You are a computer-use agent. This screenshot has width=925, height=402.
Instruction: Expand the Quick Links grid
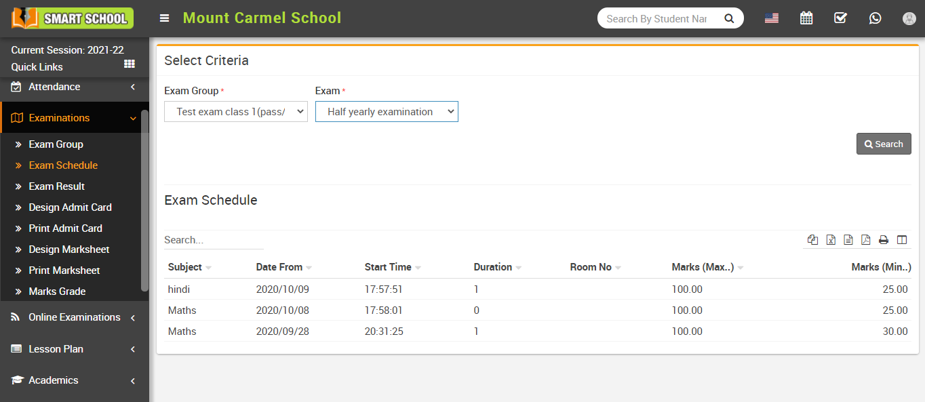pyautogui.click(x=129, y=64)
